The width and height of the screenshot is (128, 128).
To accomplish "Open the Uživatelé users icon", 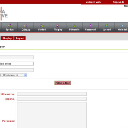I will click(74, 26).
